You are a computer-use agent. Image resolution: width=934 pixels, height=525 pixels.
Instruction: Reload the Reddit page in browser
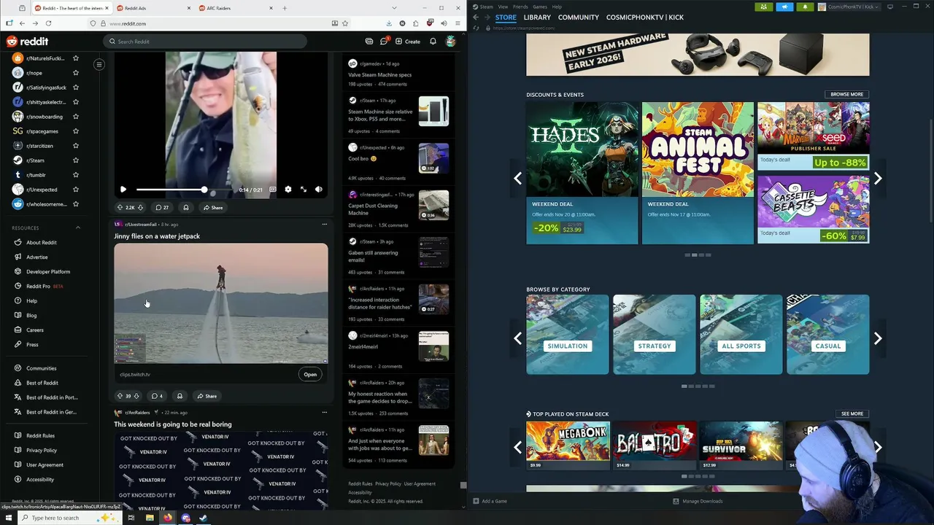(49, 23)
